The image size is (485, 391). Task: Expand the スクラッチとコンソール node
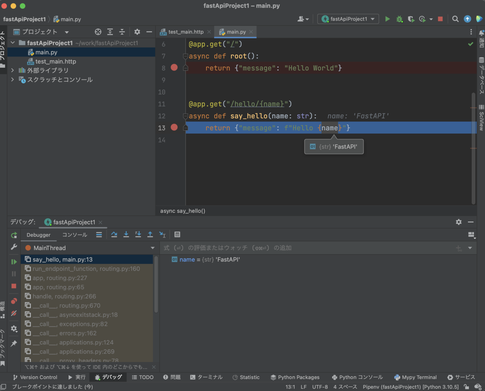(x=12, y=80)
